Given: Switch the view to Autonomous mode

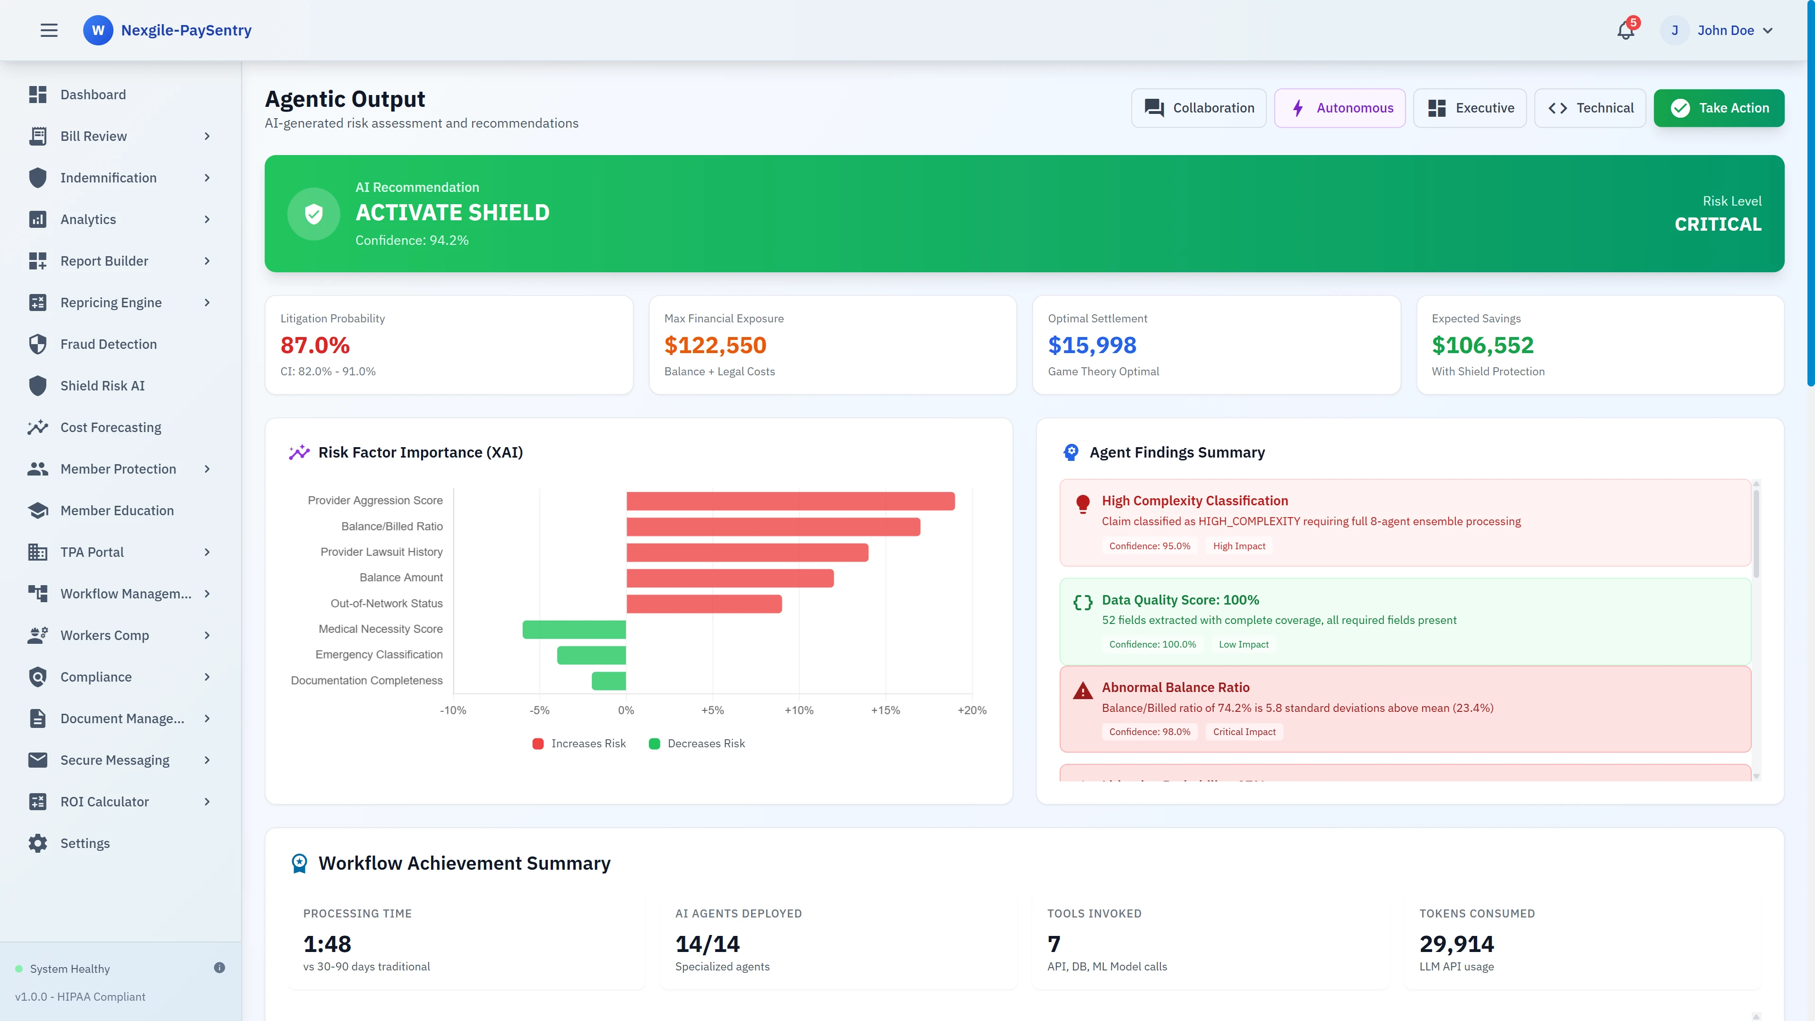Looking at the screenshot, I should pos(1340,108).
